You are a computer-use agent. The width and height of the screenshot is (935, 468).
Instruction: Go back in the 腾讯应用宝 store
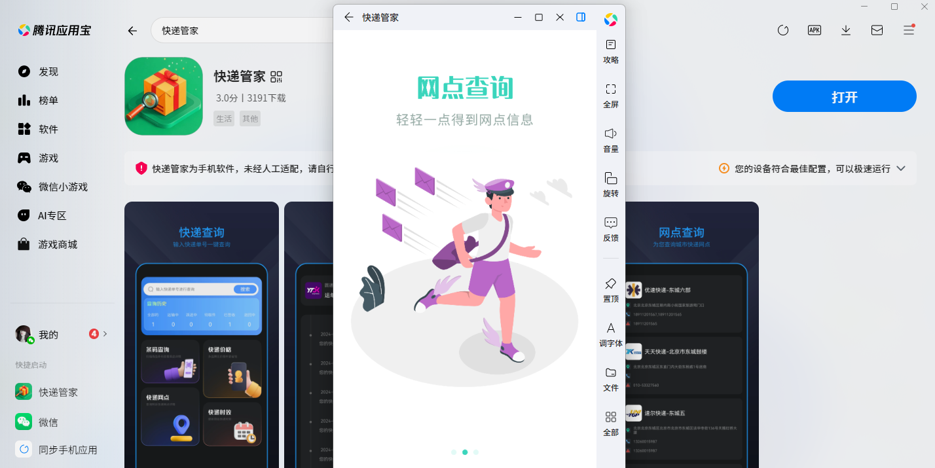pyautogui.click(x=132, y=31)
